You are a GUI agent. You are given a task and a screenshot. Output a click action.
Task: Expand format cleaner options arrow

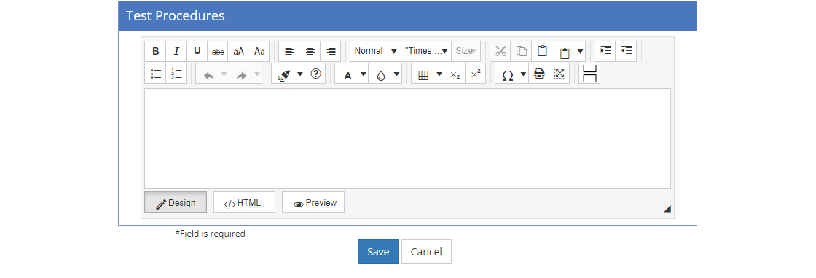300,74
